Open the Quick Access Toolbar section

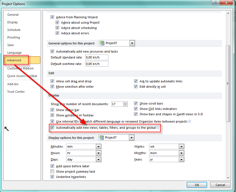(x=22, y=76)
